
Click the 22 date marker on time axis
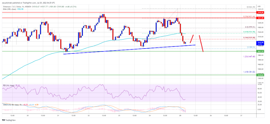pyautogui.click(x=88, y=116)
